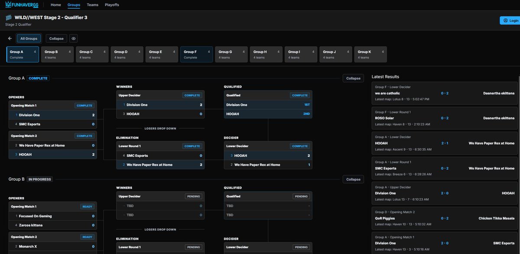The image size is (520, 254).
Task: Open Group A Opening Match 2 header
Action: click(x=53, y=136)
